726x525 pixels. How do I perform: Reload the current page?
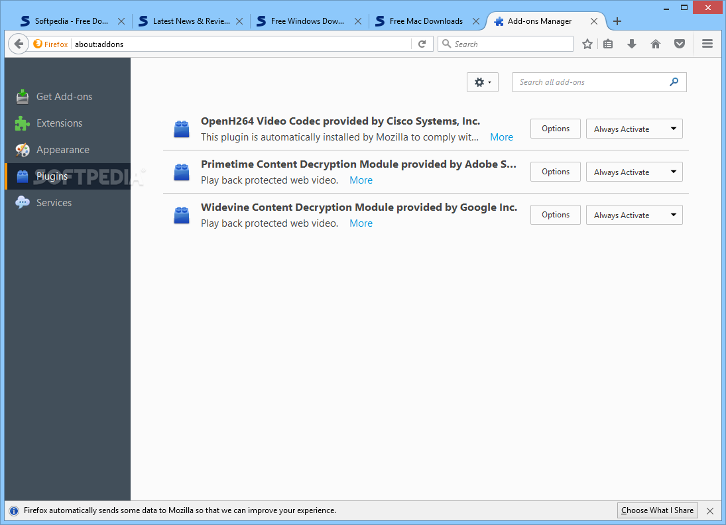422,44
